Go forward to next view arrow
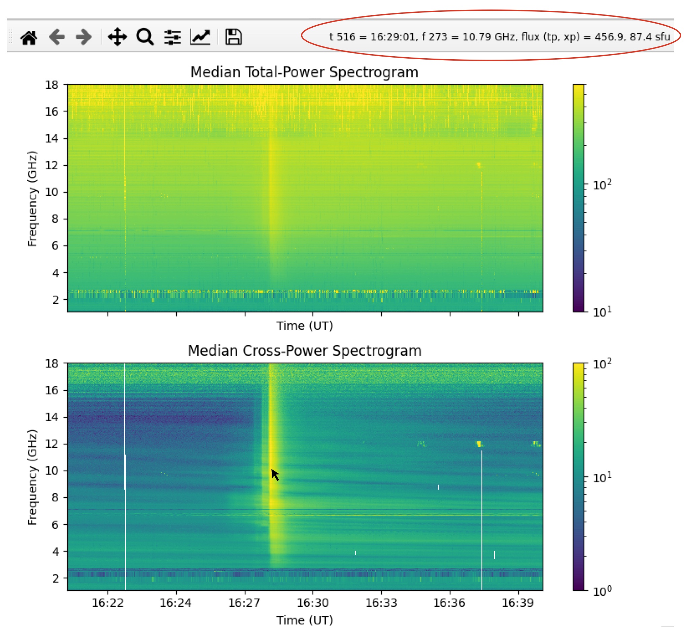The image size is (684, 631). pos(83,37)
